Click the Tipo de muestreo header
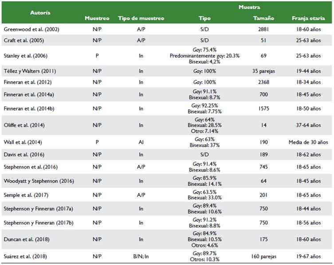Image resolution: width=334 pixels, height=265 pixels. click(141, 18)
